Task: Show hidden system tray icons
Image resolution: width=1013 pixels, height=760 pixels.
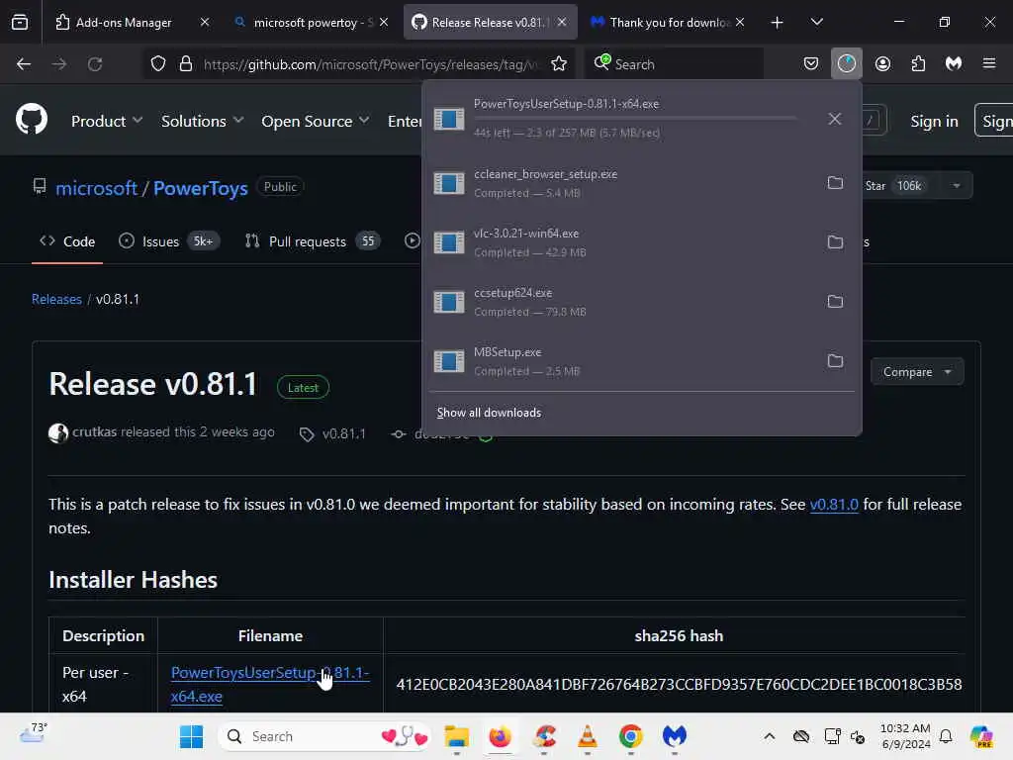Action: tap(769, 736)
